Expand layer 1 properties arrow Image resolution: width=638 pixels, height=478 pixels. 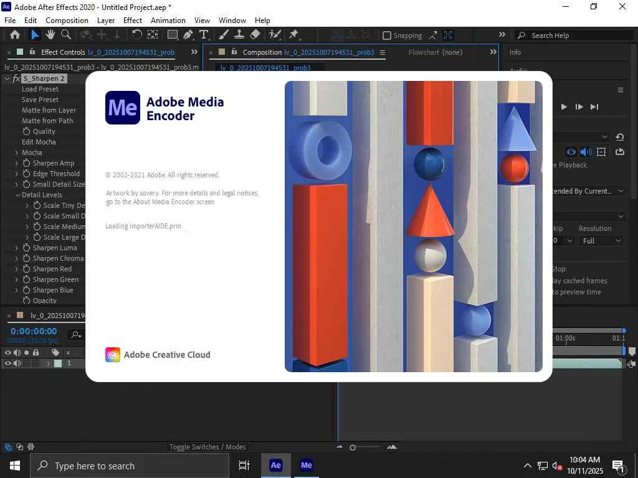point(49,363)
